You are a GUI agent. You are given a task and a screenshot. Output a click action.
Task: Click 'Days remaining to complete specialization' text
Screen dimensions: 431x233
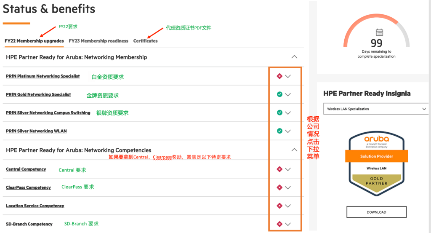[376, 54]
